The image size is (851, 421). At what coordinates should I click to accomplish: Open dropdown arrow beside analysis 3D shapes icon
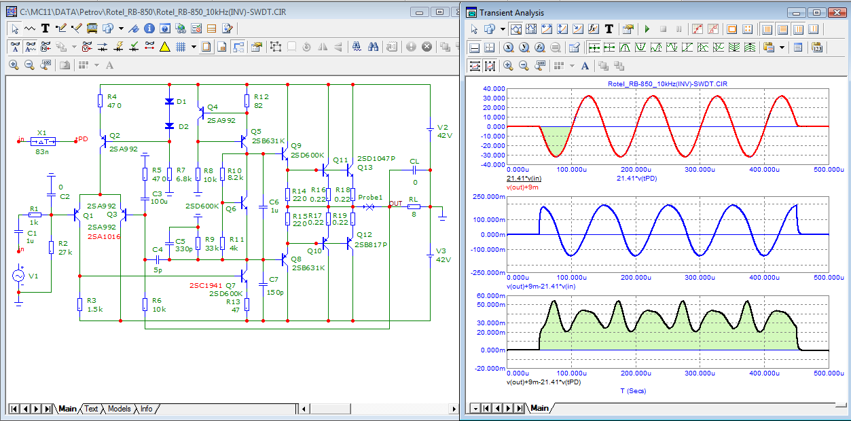coord(503,29)
